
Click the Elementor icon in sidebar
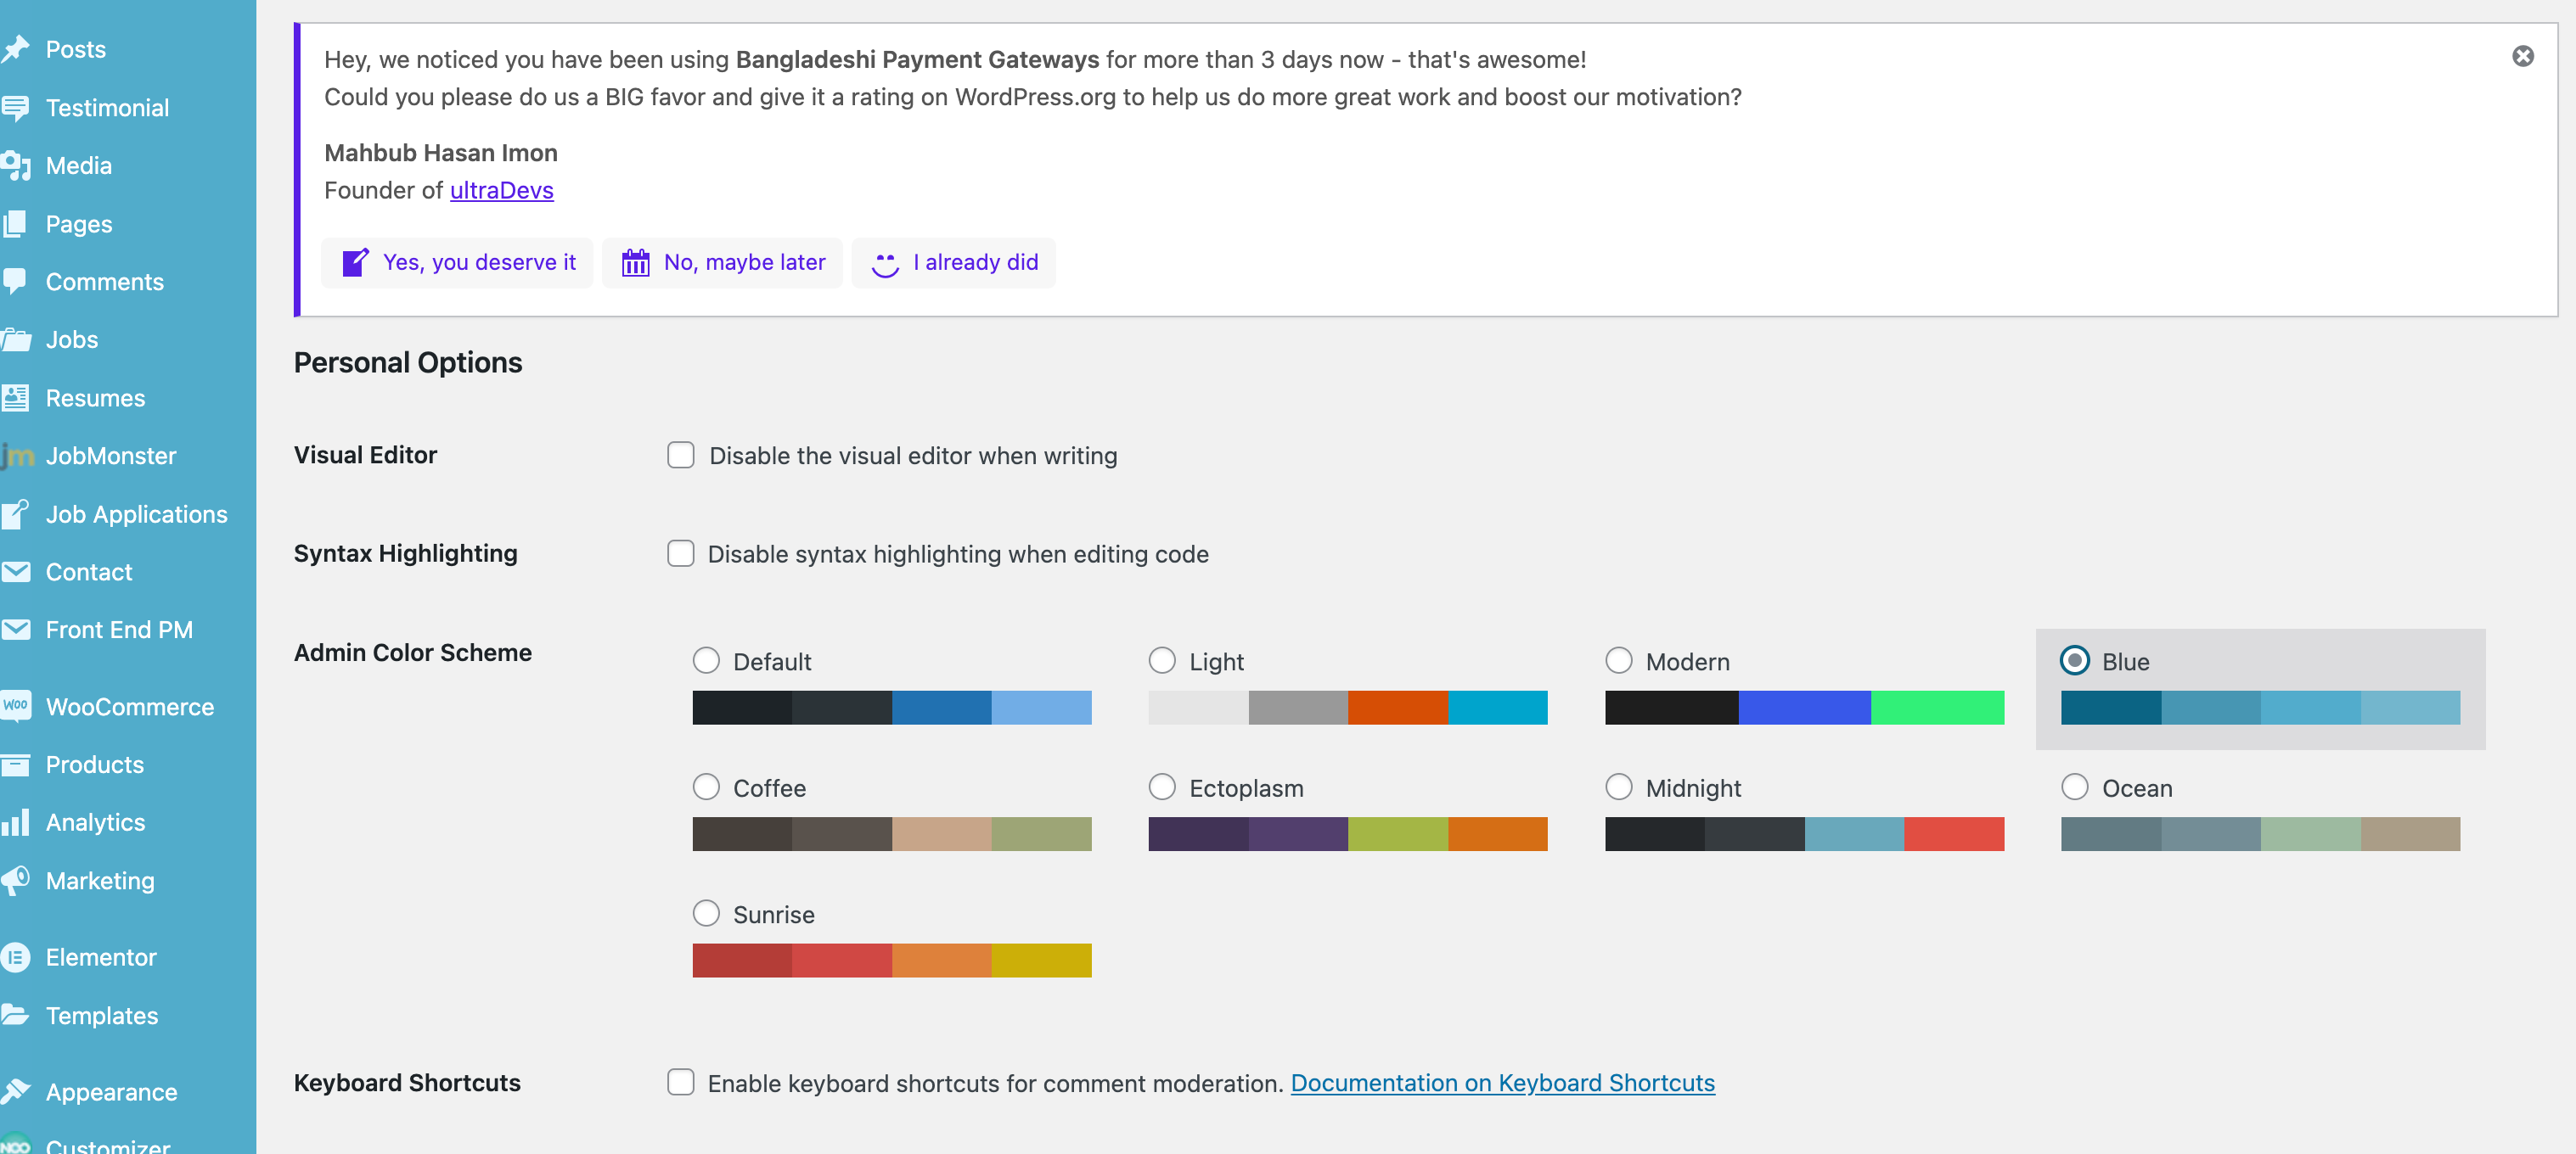point(20,955)
